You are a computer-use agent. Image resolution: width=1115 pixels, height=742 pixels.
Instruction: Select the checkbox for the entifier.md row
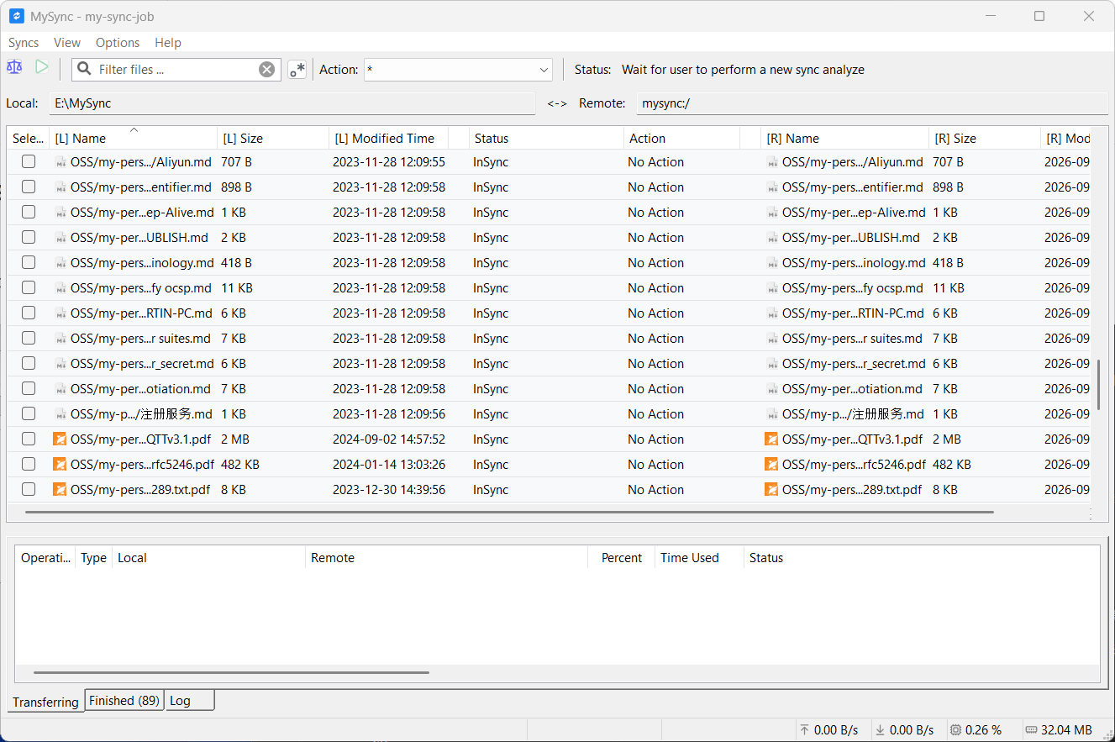click(x=29, y=187)
